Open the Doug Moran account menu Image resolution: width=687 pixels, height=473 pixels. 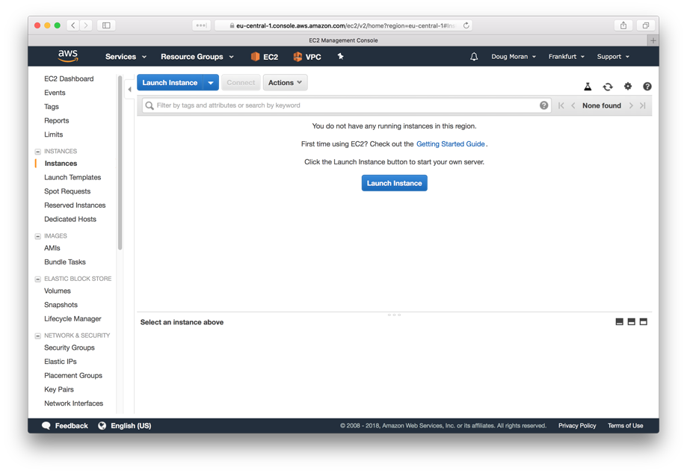[514, 57]
